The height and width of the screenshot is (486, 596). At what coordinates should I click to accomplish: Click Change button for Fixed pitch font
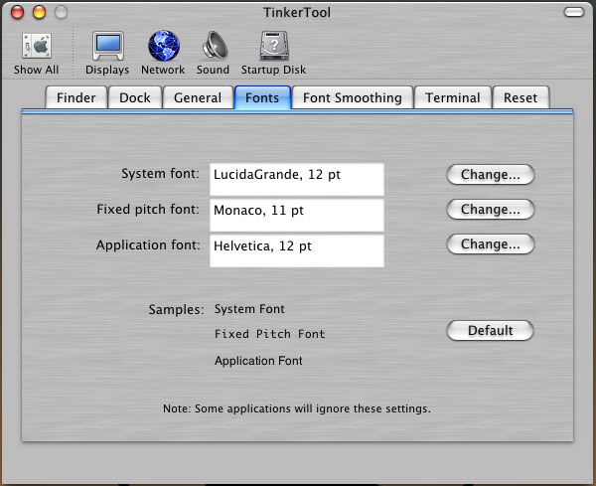coord(491,210)
